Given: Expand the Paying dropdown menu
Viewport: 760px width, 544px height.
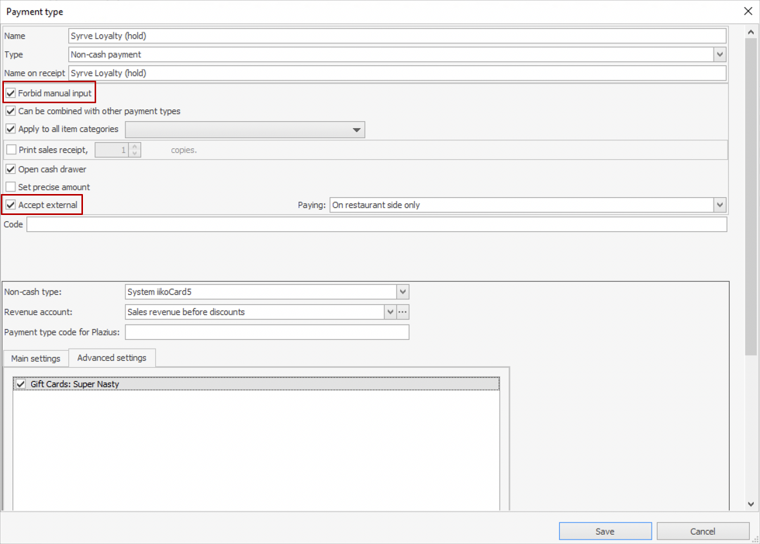Looking at the screenshot, I should point(720,205).
